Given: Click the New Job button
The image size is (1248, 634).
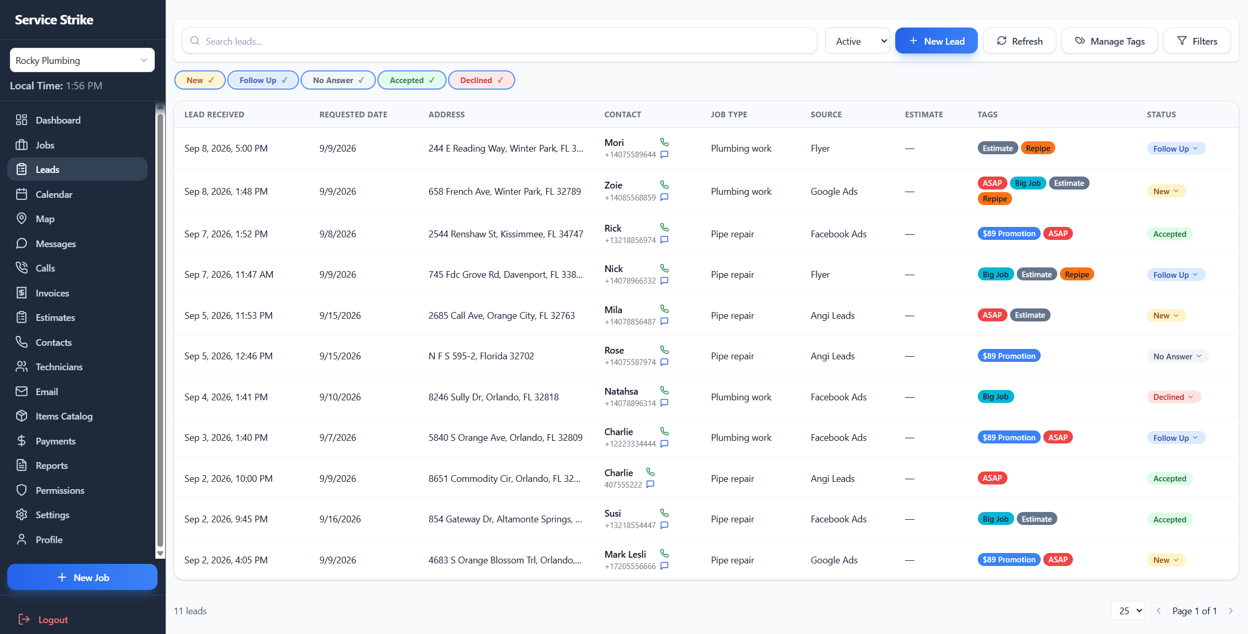Looking at the screenshot, I should pyautogui.click(x=82, y=577).
